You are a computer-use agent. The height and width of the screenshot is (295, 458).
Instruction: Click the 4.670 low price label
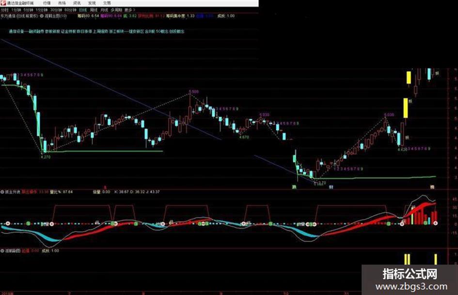[244, 137]
